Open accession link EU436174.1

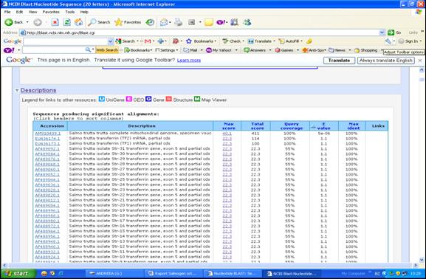pyautogui.click(x=47, y=139)
